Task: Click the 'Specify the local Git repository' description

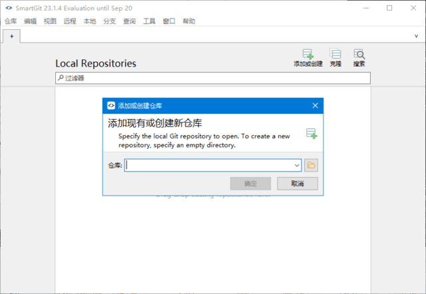Action: pyautogui.click(x=204, y=140)
